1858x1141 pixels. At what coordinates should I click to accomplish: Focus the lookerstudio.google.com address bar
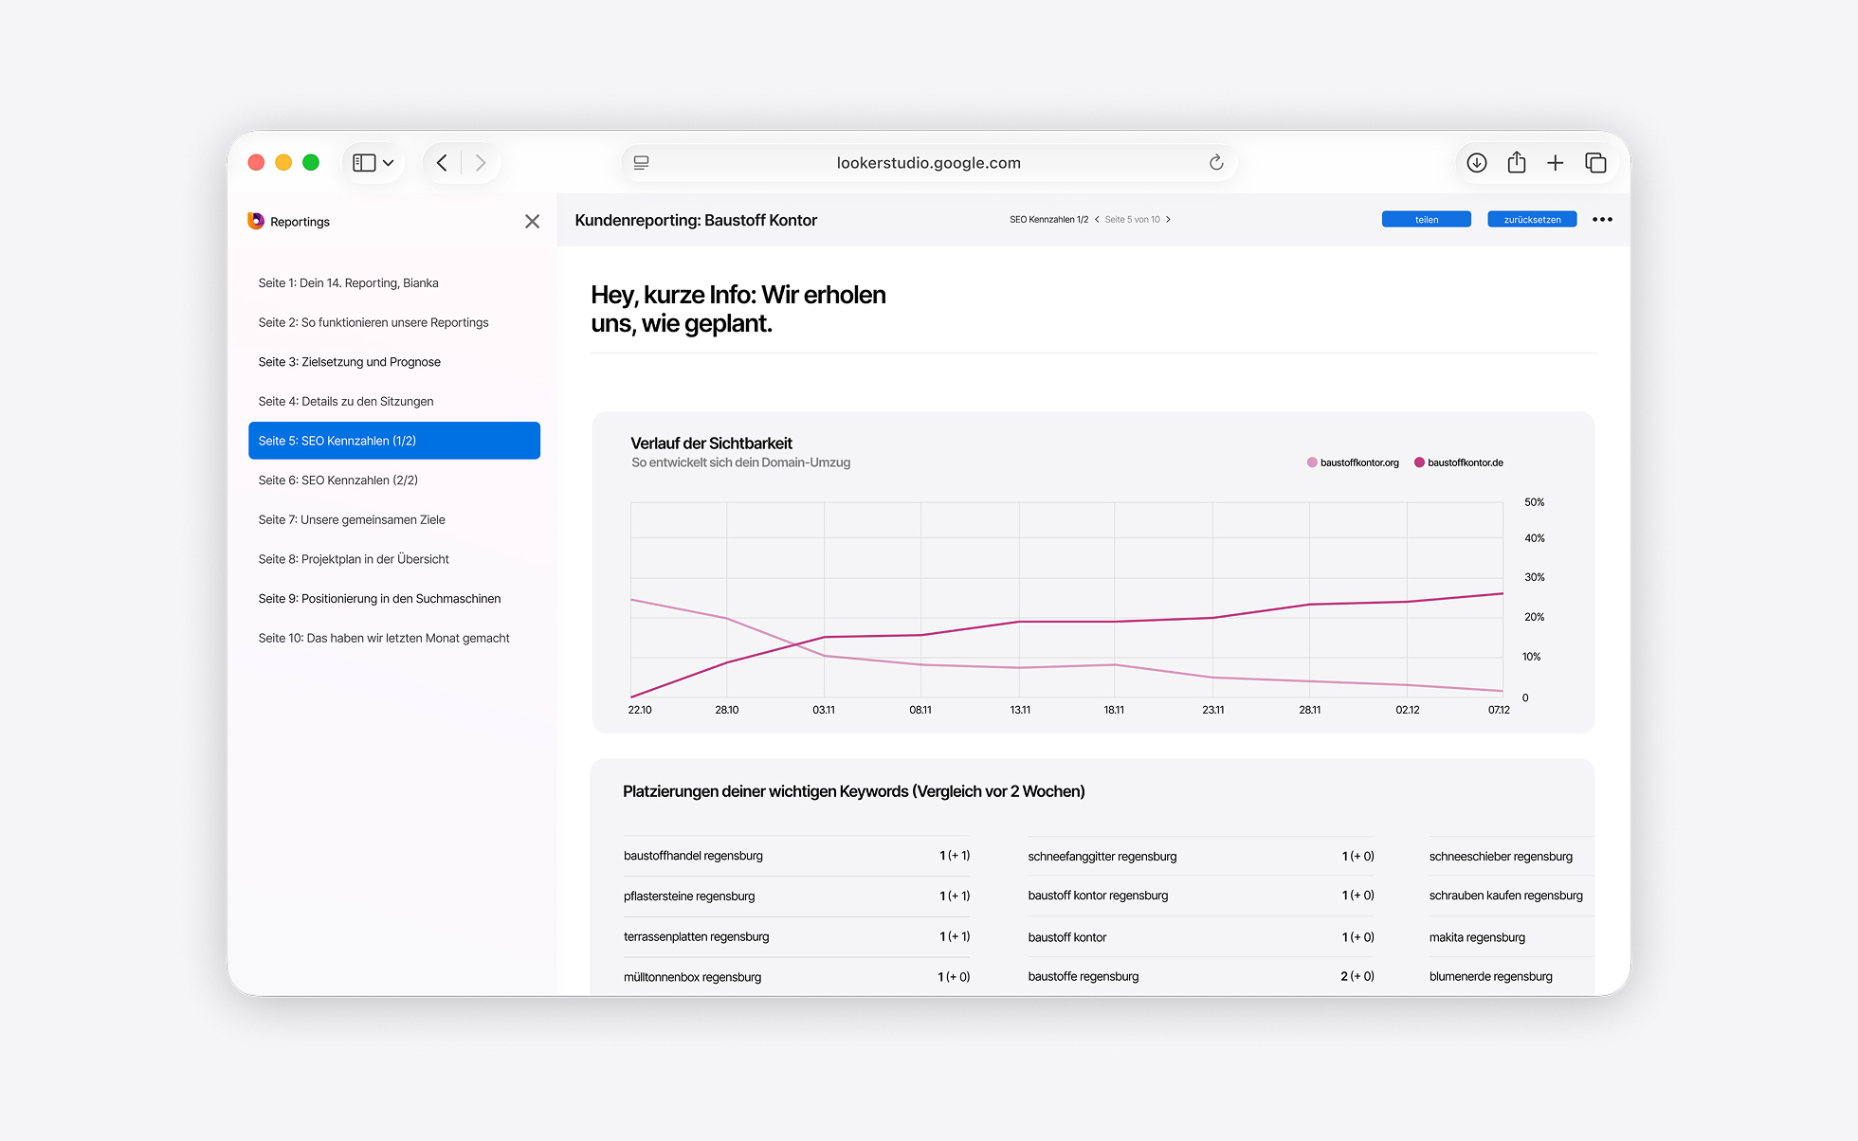pyautogui.click(x=929, y=163)
